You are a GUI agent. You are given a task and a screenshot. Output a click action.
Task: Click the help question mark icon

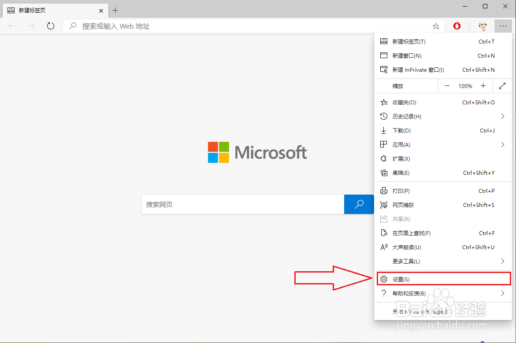[384, 293]
